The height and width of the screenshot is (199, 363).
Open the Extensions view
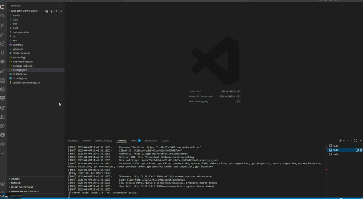[2, 44]
